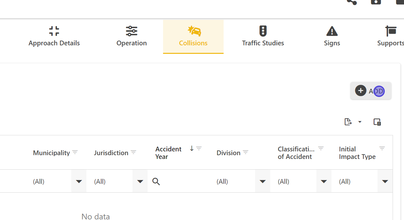Expand the Division (All) dropdown
404x220 pixels.
click(262, 181)
